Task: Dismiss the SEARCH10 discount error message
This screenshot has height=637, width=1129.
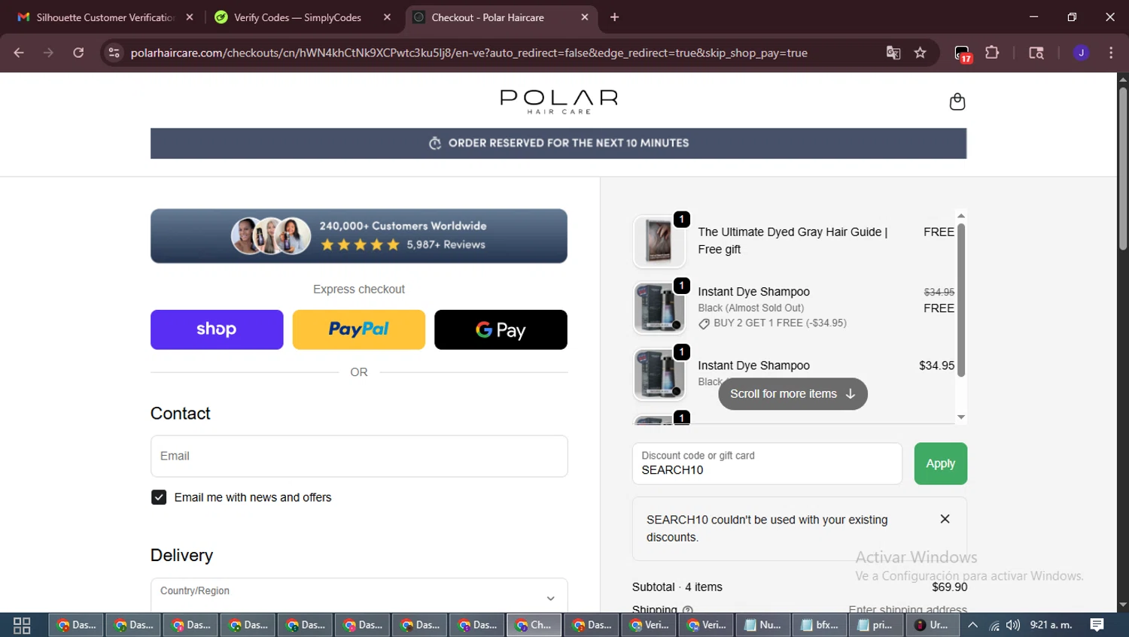Action: point(945,519)
